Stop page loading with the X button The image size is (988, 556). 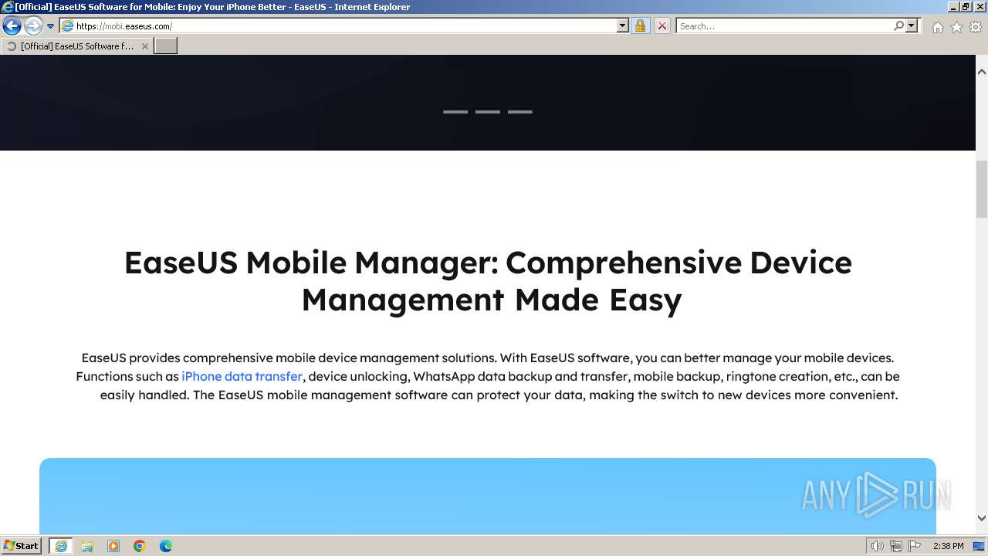coord(661,26)
